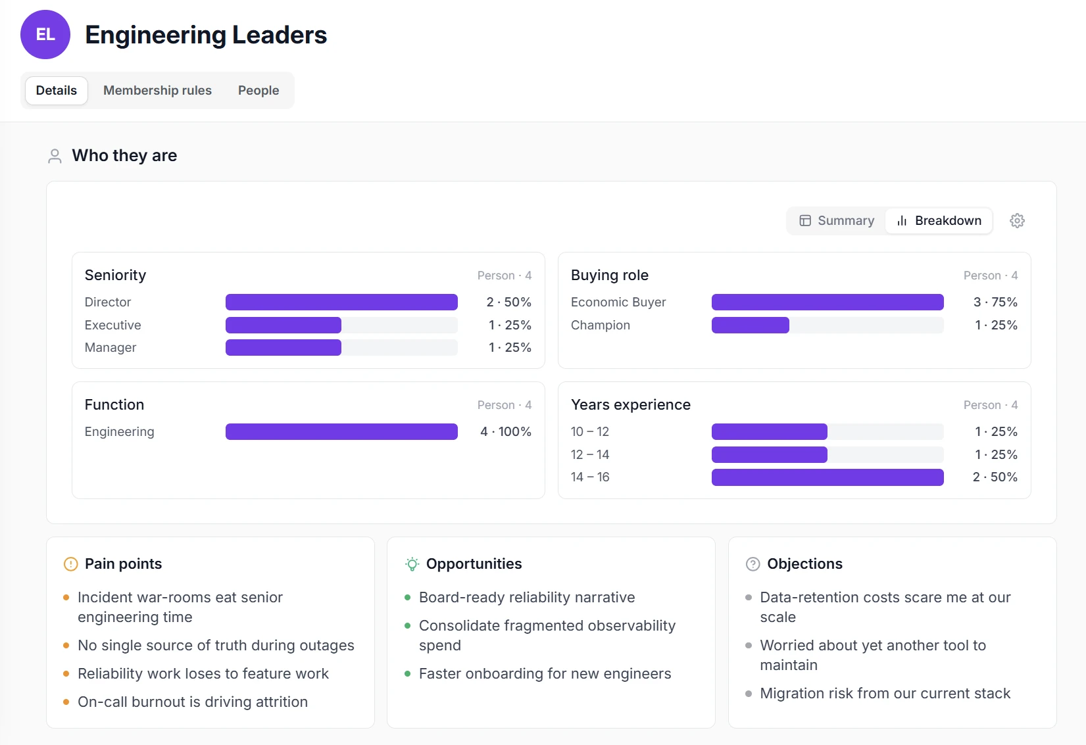Click 'Reliability work loses to feature work'

click(x=203, y=674)
